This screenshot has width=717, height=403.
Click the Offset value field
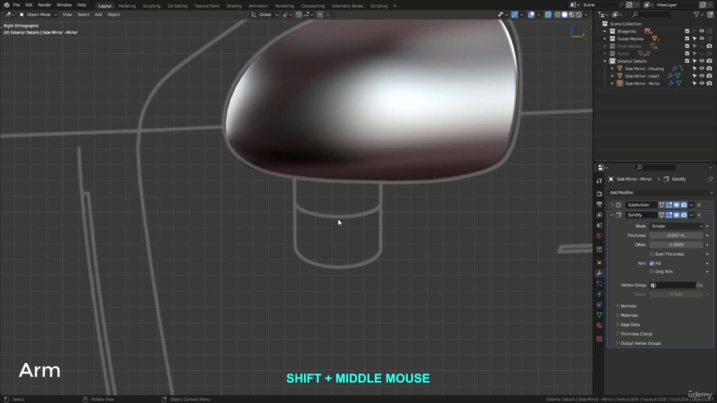point(676,245)
